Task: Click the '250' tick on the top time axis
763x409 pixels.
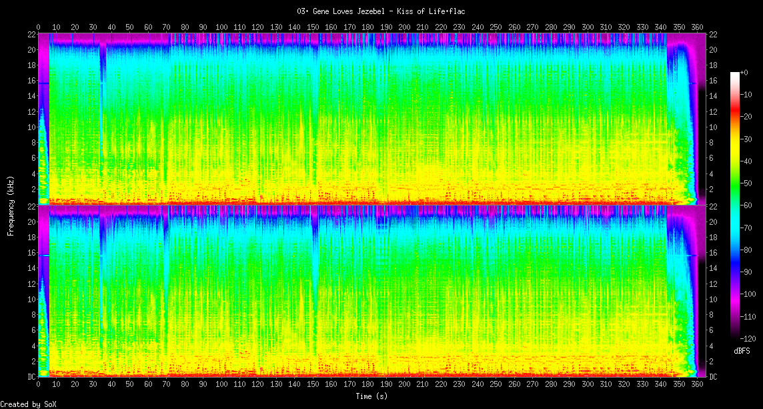Action: 496,27
